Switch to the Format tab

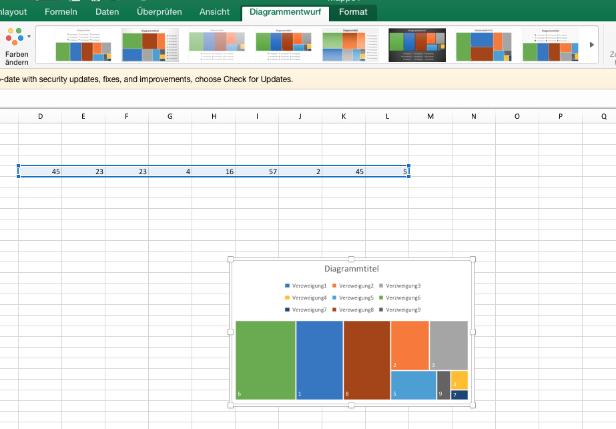354,11
